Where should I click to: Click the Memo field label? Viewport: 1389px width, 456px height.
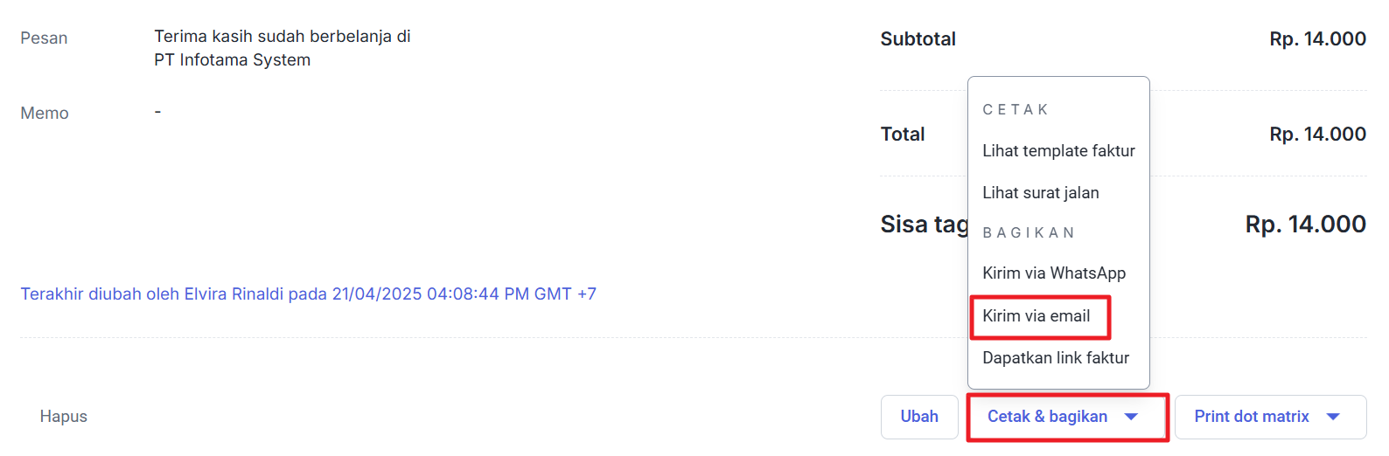tap(45, 114)
